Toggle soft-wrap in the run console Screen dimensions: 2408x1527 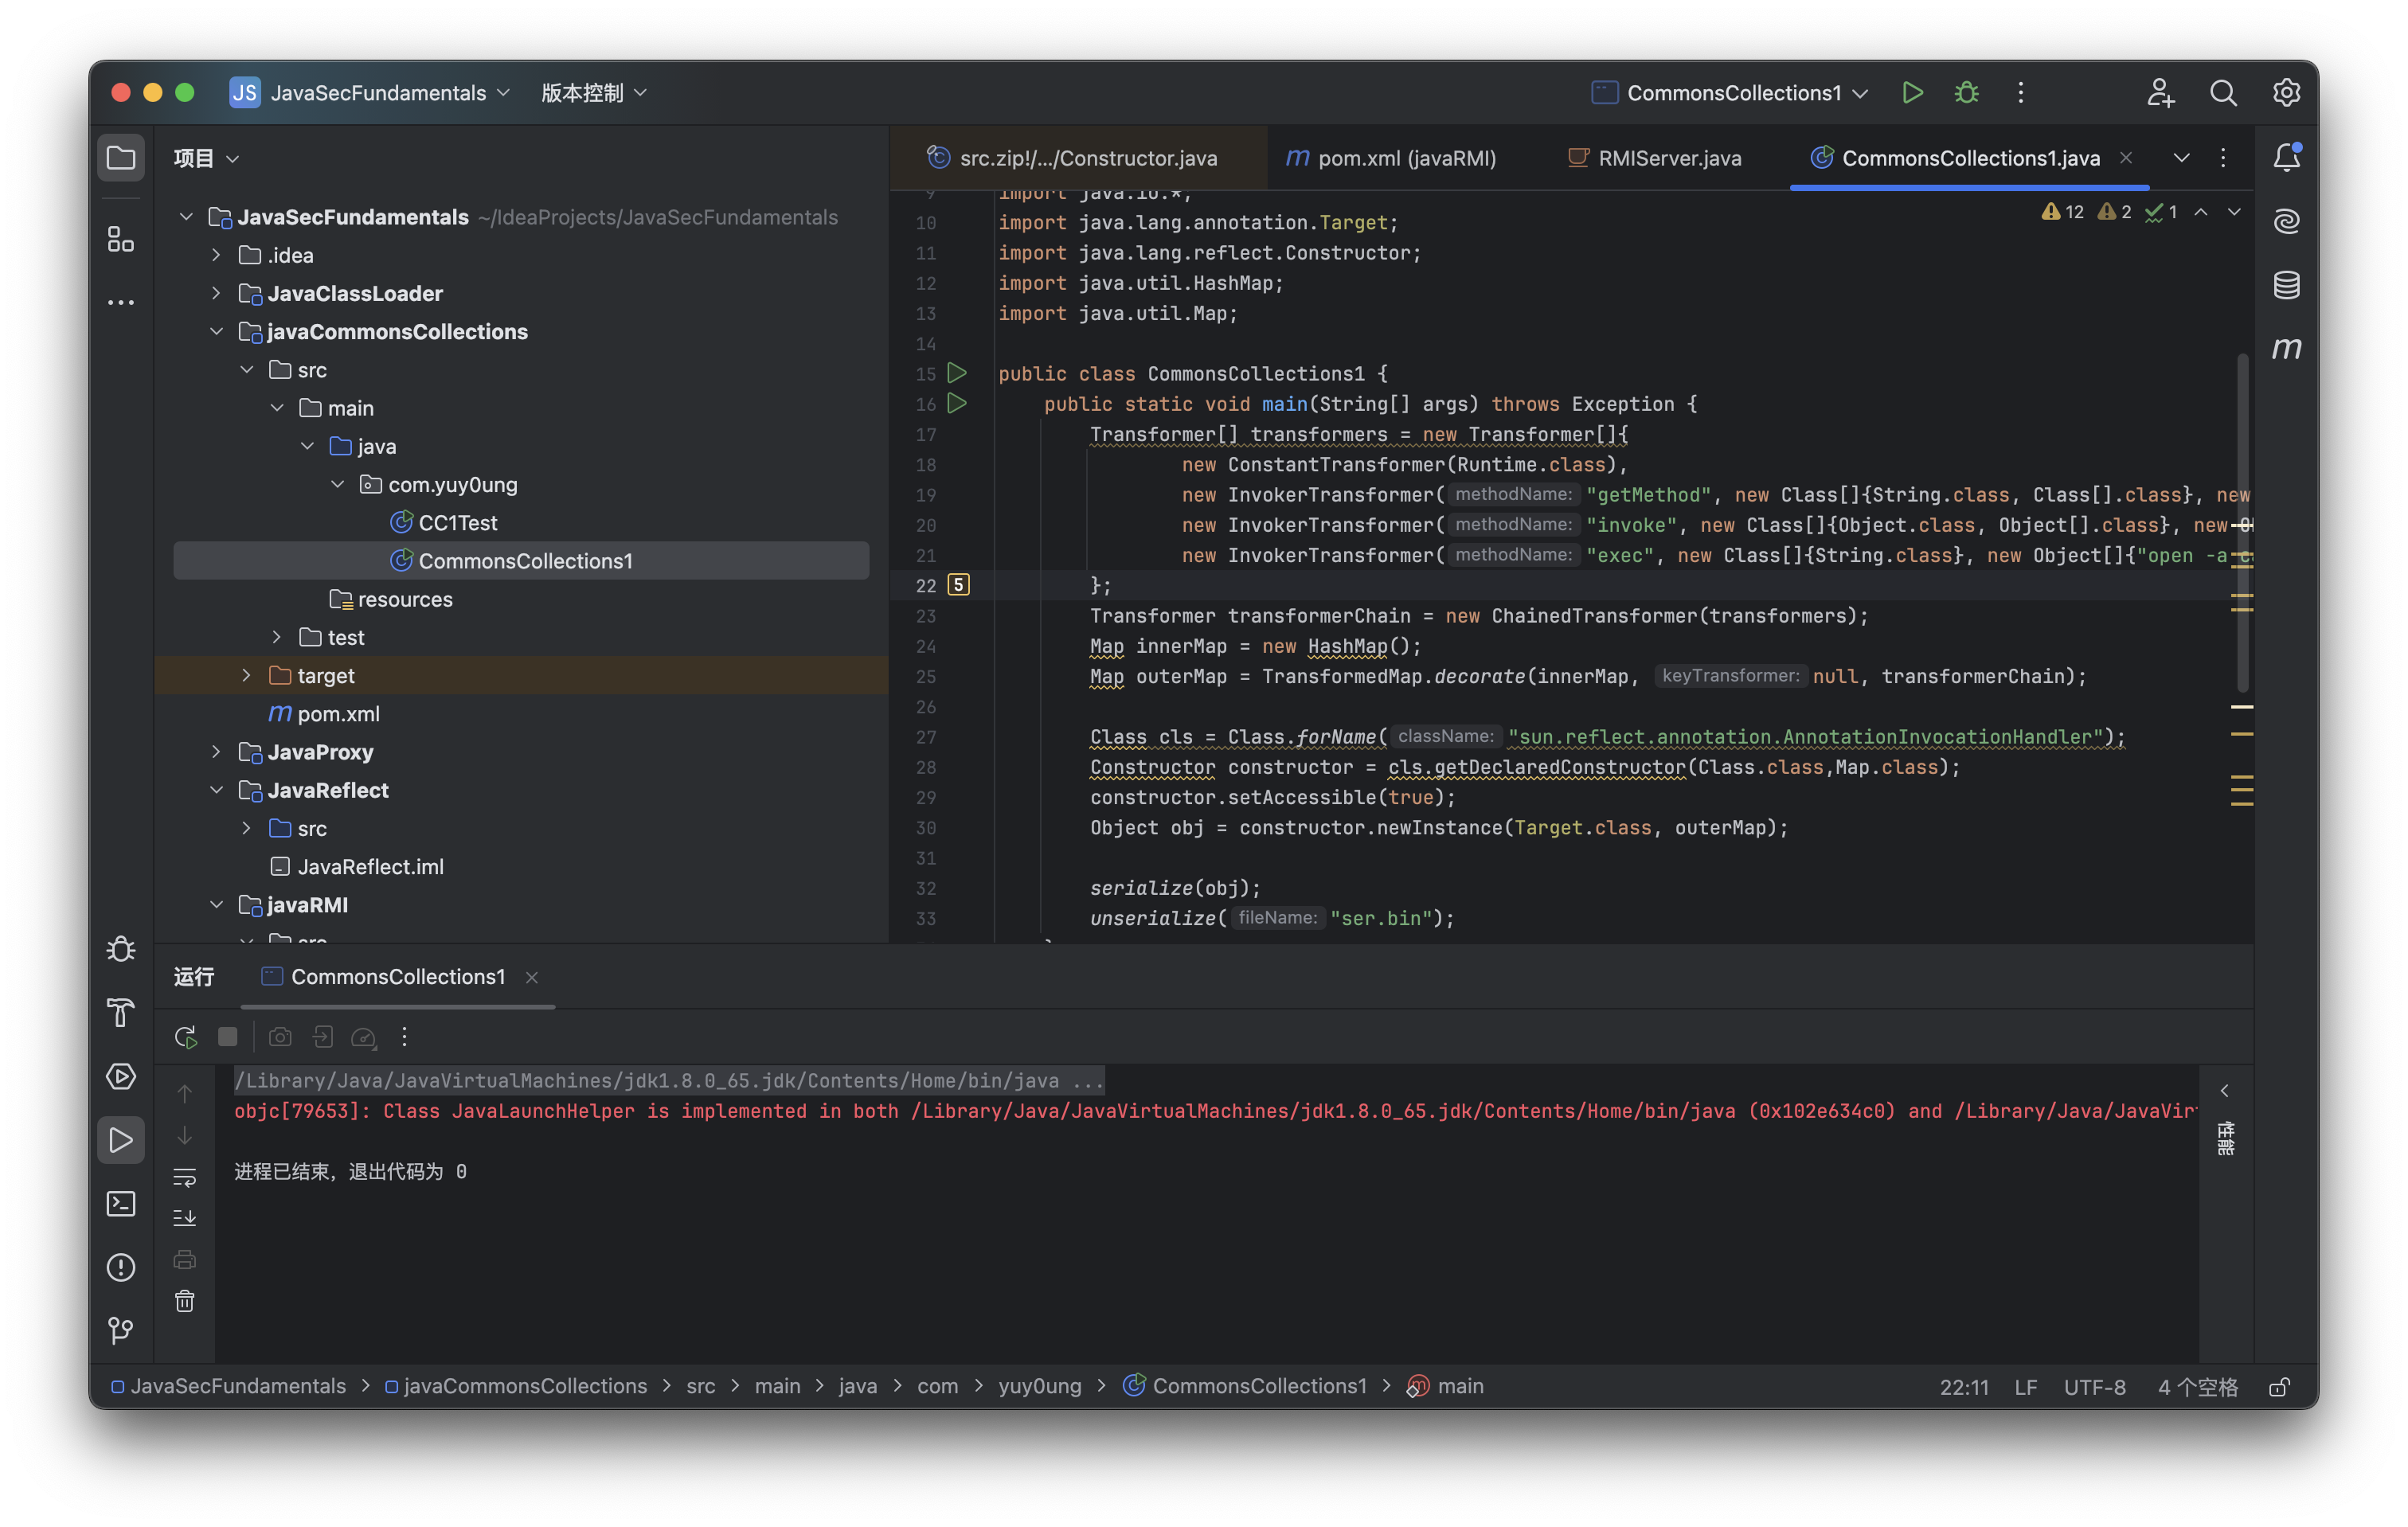point(185,1177)
